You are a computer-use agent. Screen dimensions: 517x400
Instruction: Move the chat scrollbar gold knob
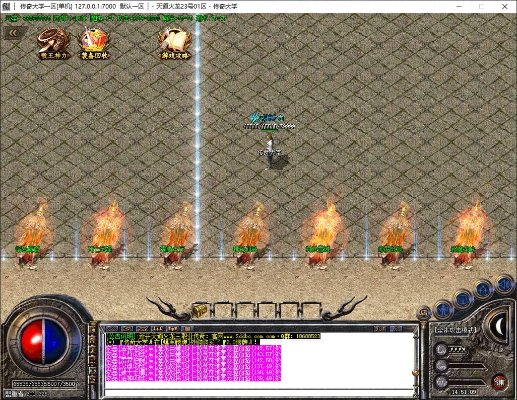pyautogui.click(x=416, y=372)
